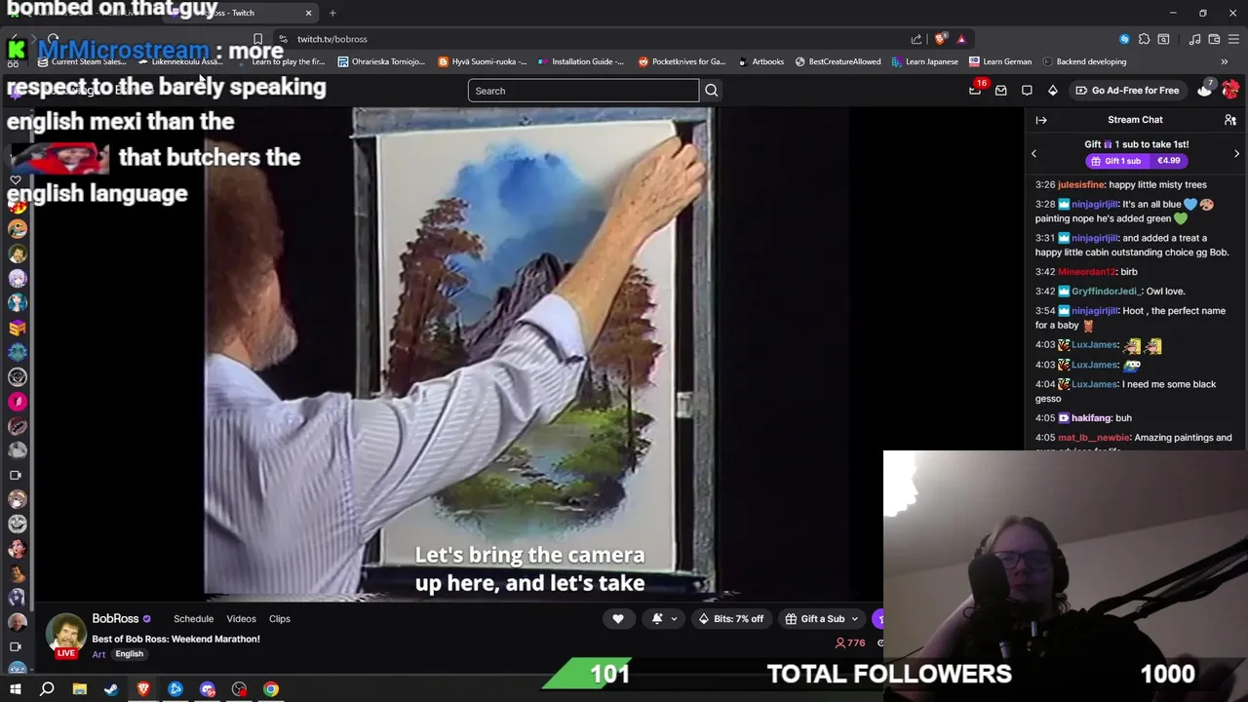1248x702 pixels.
Task: Open Steam from the taskbar
Action: pyautogui.click(x=111, y=689)
